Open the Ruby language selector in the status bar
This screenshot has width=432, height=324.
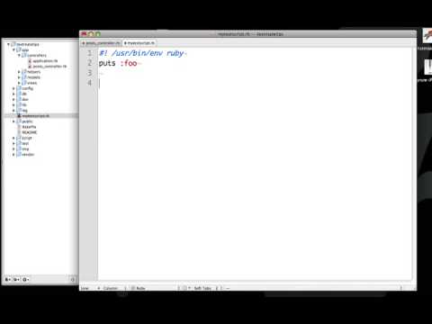[156, 288]
